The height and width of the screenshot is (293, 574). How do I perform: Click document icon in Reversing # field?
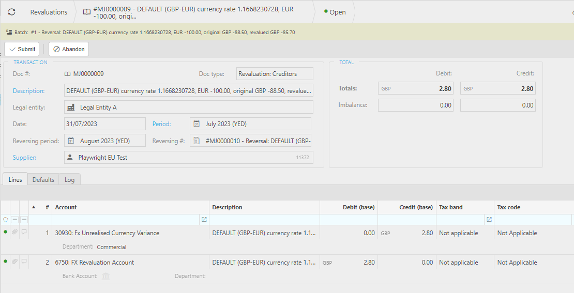tap(196, 141)
